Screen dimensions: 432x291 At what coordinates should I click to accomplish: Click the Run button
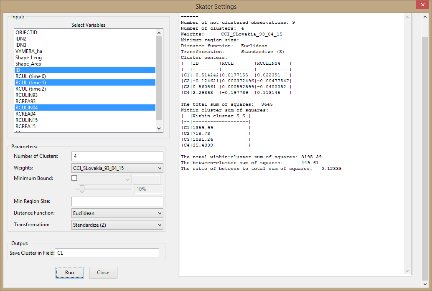pyautogui.click(x=69, y=272)
